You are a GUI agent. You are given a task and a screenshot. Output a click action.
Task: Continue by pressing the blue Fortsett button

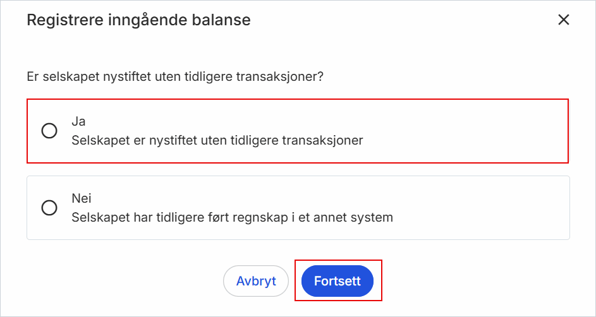click(x=338, y=281)
